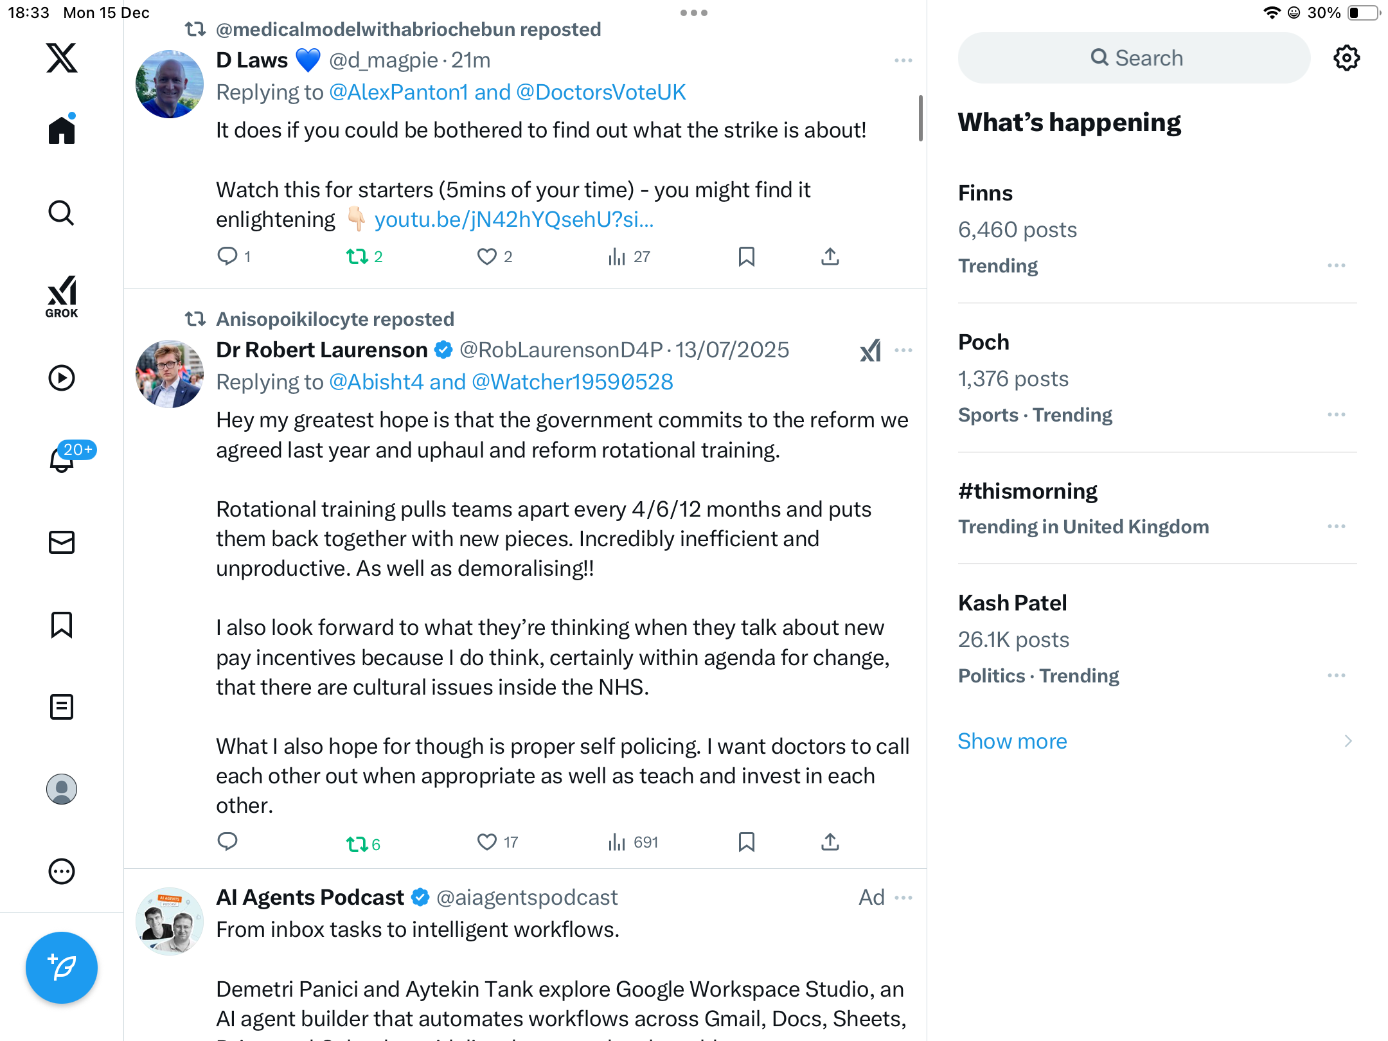Viewport: 1388px width, 1041px height.
Task: Click the Search input field
Action: [1134, 58]
